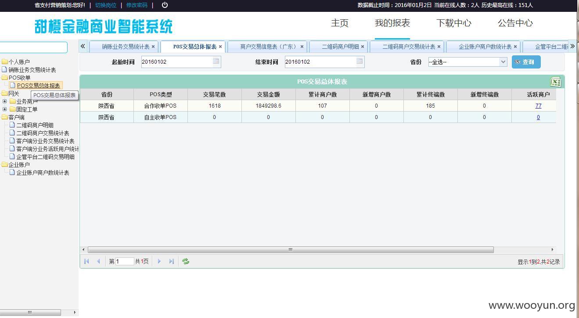Close the 商户交易信息表（广东） tab

point(302,47)
